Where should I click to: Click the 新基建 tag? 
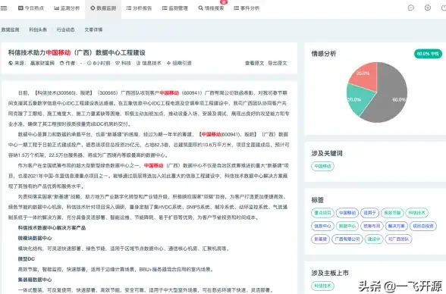[x=321, y=239]
